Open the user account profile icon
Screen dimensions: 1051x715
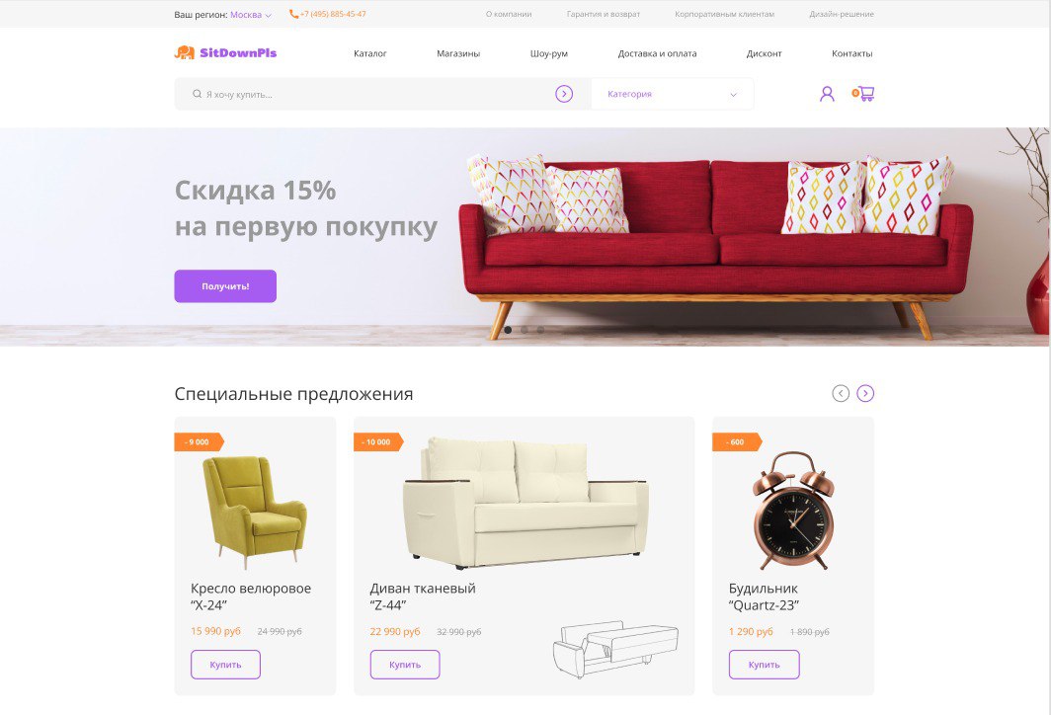click(x=827, y=94)
